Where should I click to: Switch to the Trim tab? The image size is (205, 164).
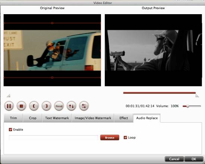point(13,118)
